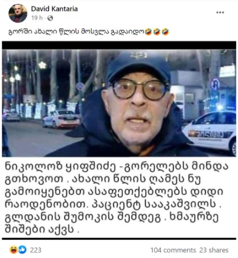Screen dimensions: 238x258
Task: Click the middle laughing emoji in caption
Action: click(x=157, y=32)
